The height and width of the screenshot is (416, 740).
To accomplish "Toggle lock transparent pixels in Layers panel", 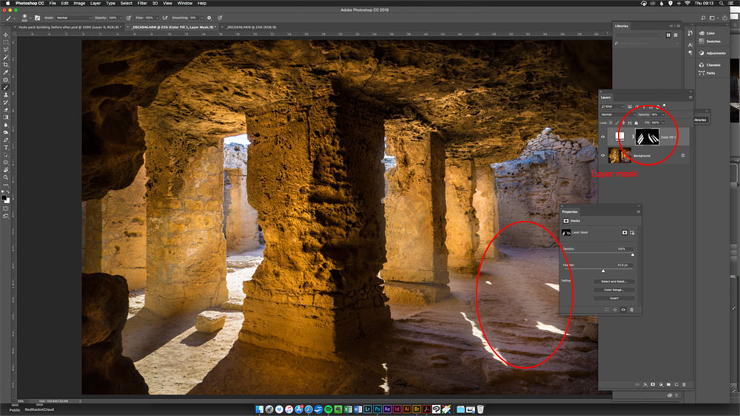I will click(610, 123).
